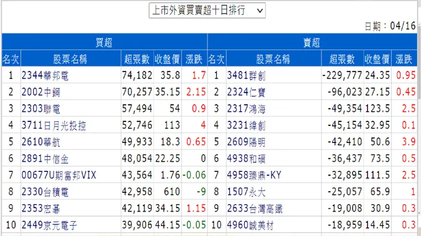
Task: Click 名次 header in 買超 table
Action: 11,59
